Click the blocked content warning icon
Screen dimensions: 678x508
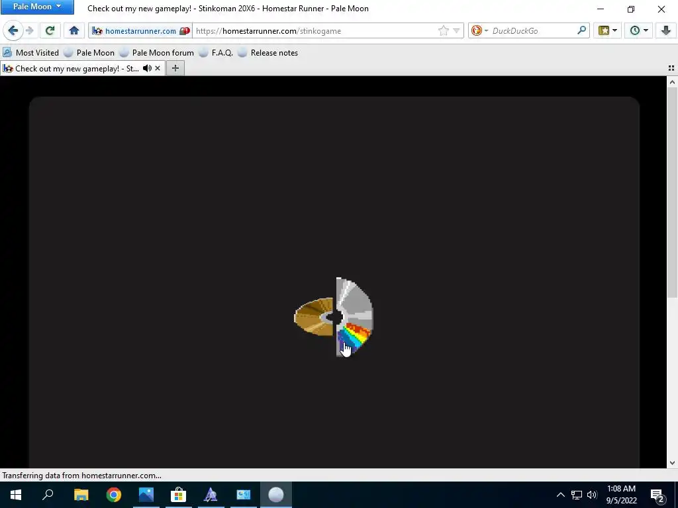pos(185,31)
